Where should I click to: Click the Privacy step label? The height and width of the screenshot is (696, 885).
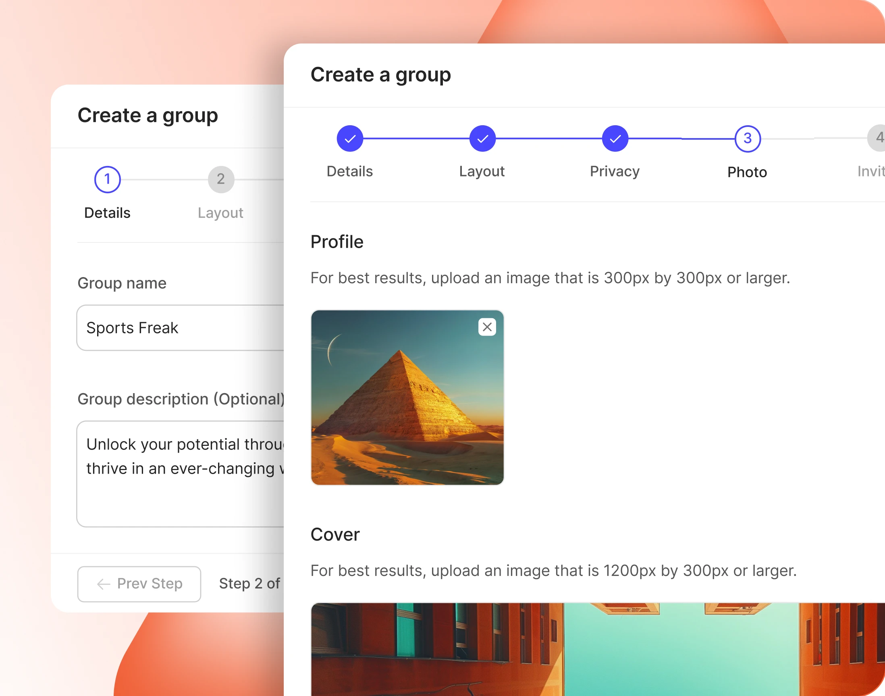tap(615, 171)
